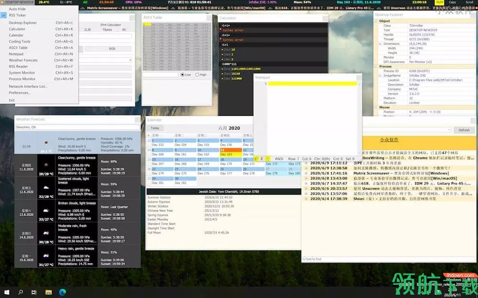Select the High radio button in ASCII Table
Screen dimensions: 478x298
(x=201, y=74)
